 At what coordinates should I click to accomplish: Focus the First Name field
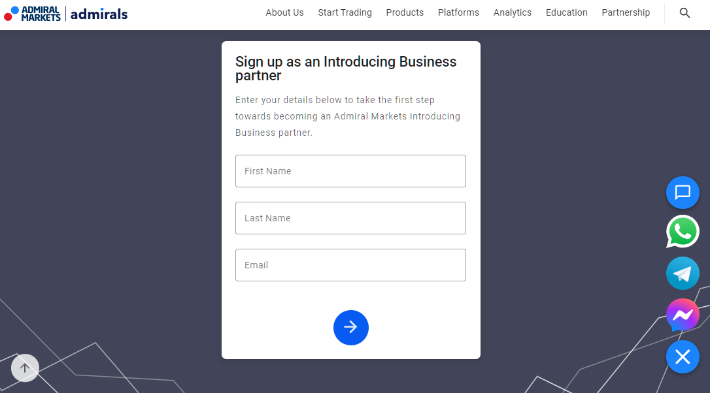click(350, 171)
